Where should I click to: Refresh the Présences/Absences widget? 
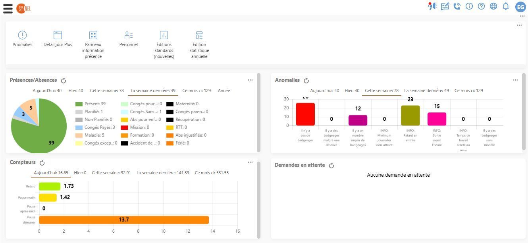[64, 81]
